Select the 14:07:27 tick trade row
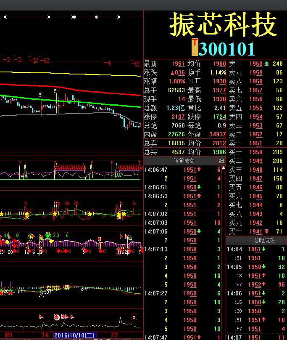The width and height of the screenshot is (287, 340). coord(182,293)
